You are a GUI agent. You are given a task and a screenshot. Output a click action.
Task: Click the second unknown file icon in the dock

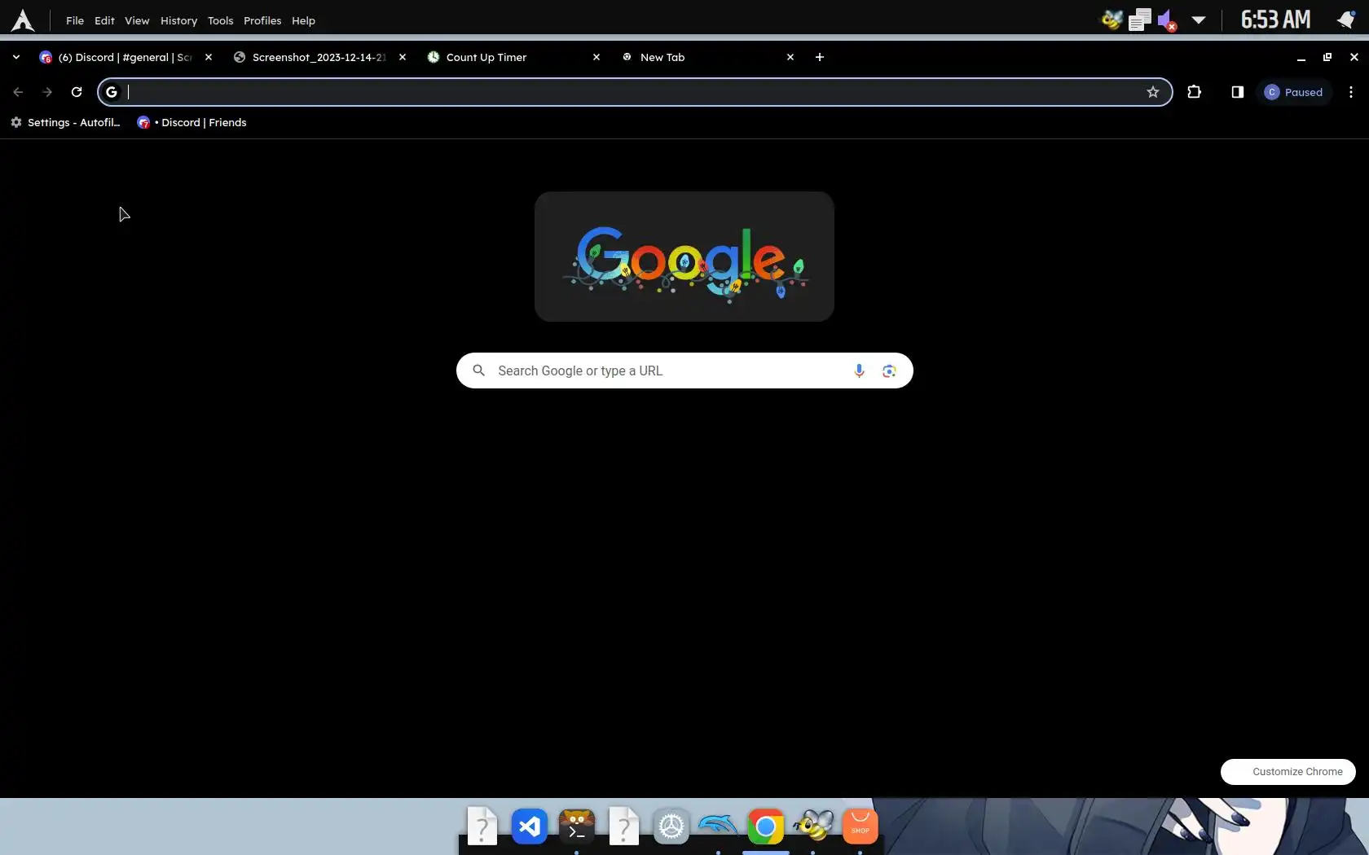[x=624, y=827]
